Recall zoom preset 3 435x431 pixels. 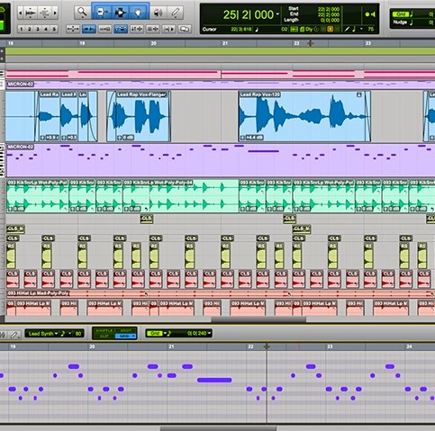38,29
